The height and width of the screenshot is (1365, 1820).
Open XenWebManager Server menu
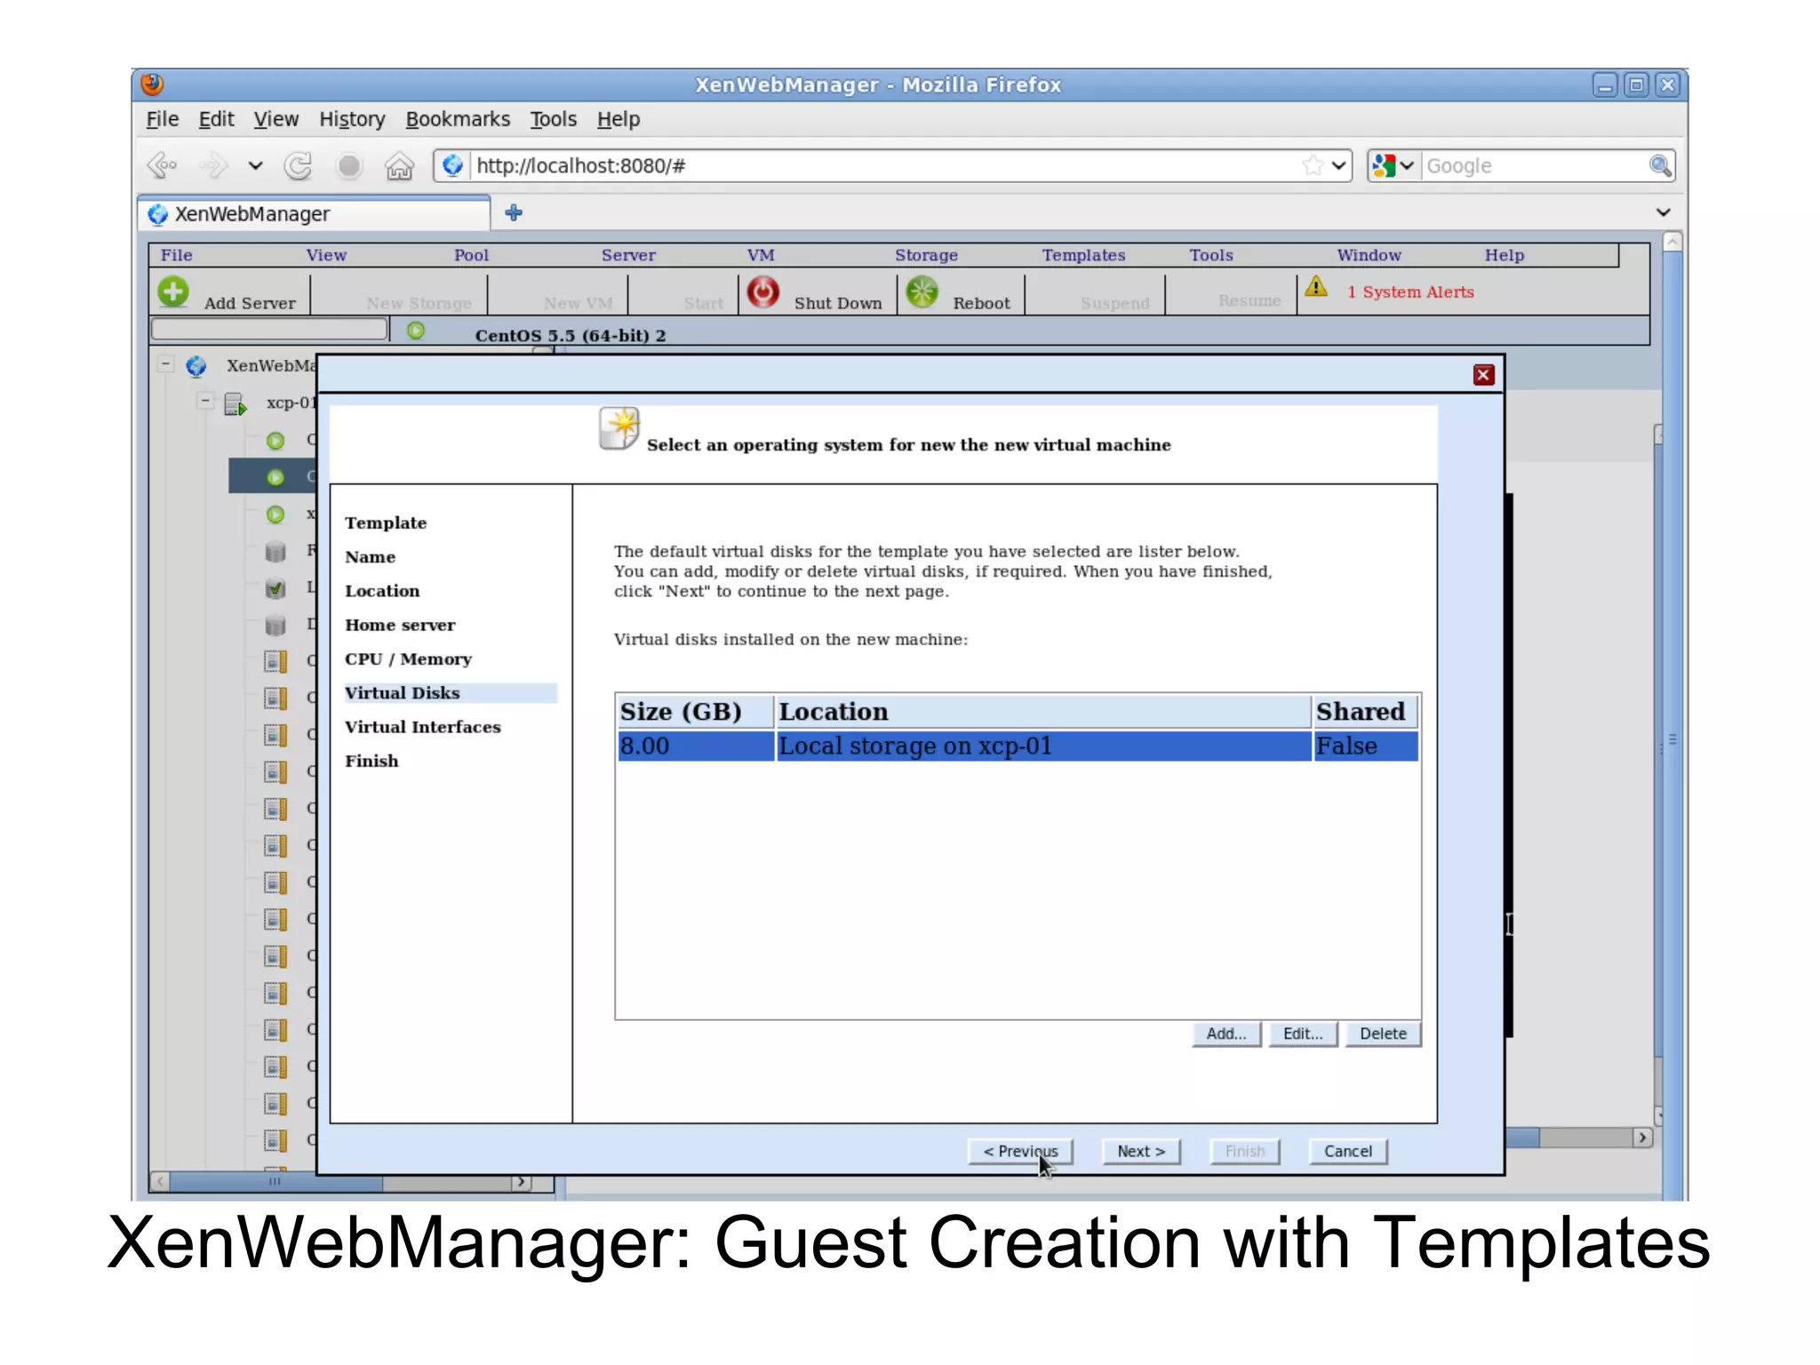click(x=628, y=255)
